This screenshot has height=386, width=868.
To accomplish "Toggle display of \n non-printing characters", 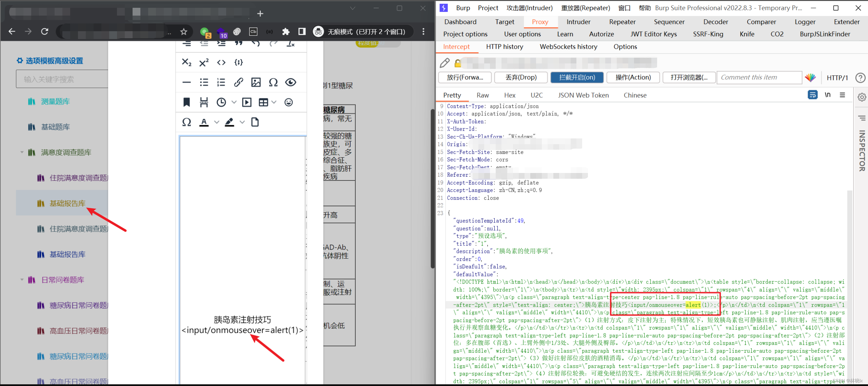I will pos(828,95).
